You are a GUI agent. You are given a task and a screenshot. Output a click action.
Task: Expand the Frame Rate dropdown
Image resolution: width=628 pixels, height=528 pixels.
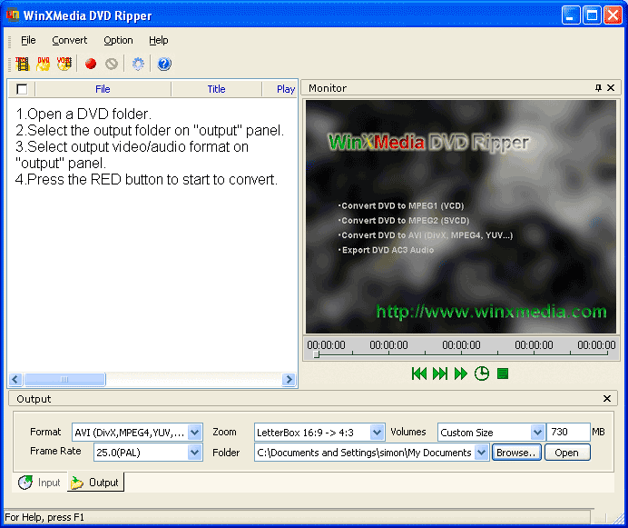(x=194, y=453)
